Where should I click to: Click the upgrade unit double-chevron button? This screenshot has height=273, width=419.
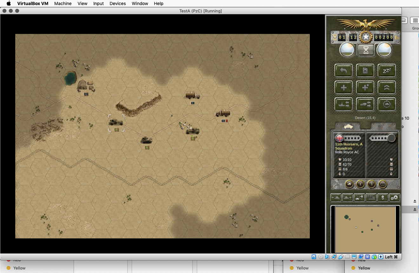coord(387,87)
